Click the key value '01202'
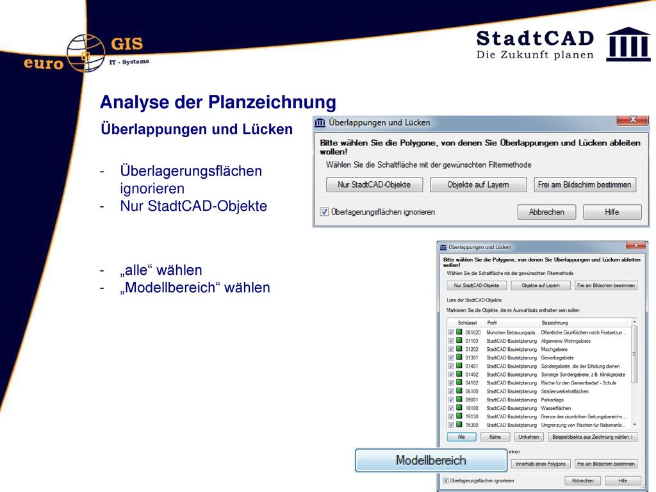This screenshot has width=656, height=492. tap(471, 349)
